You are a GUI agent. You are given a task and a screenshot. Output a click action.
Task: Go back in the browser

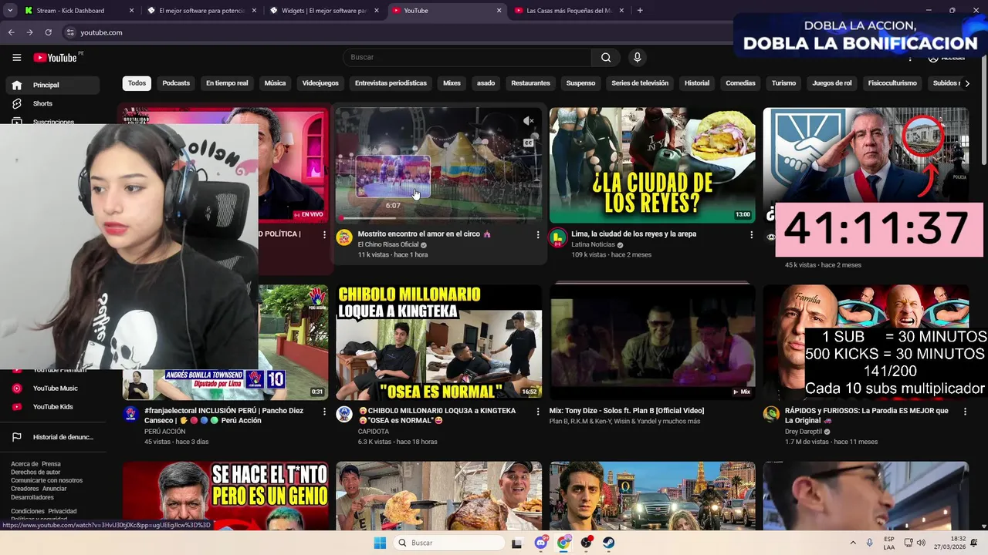(11, 32)
